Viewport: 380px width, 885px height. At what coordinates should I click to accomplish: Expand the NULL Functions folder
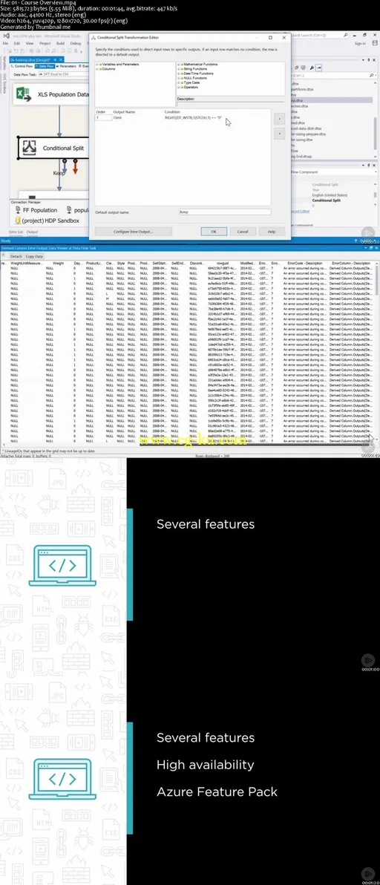pyautogui.click(x=179, y=76)
